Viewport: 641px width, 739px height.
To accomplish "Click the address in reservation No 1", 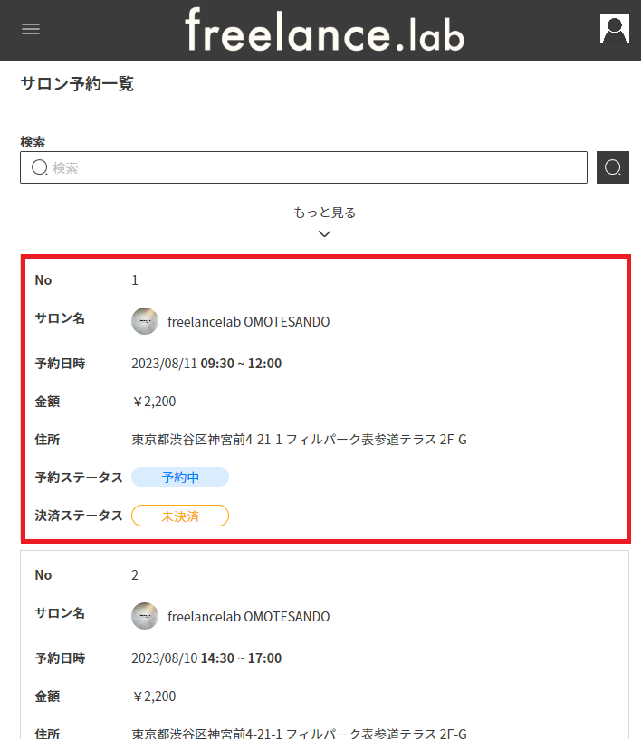I will [x=299, y=440].
